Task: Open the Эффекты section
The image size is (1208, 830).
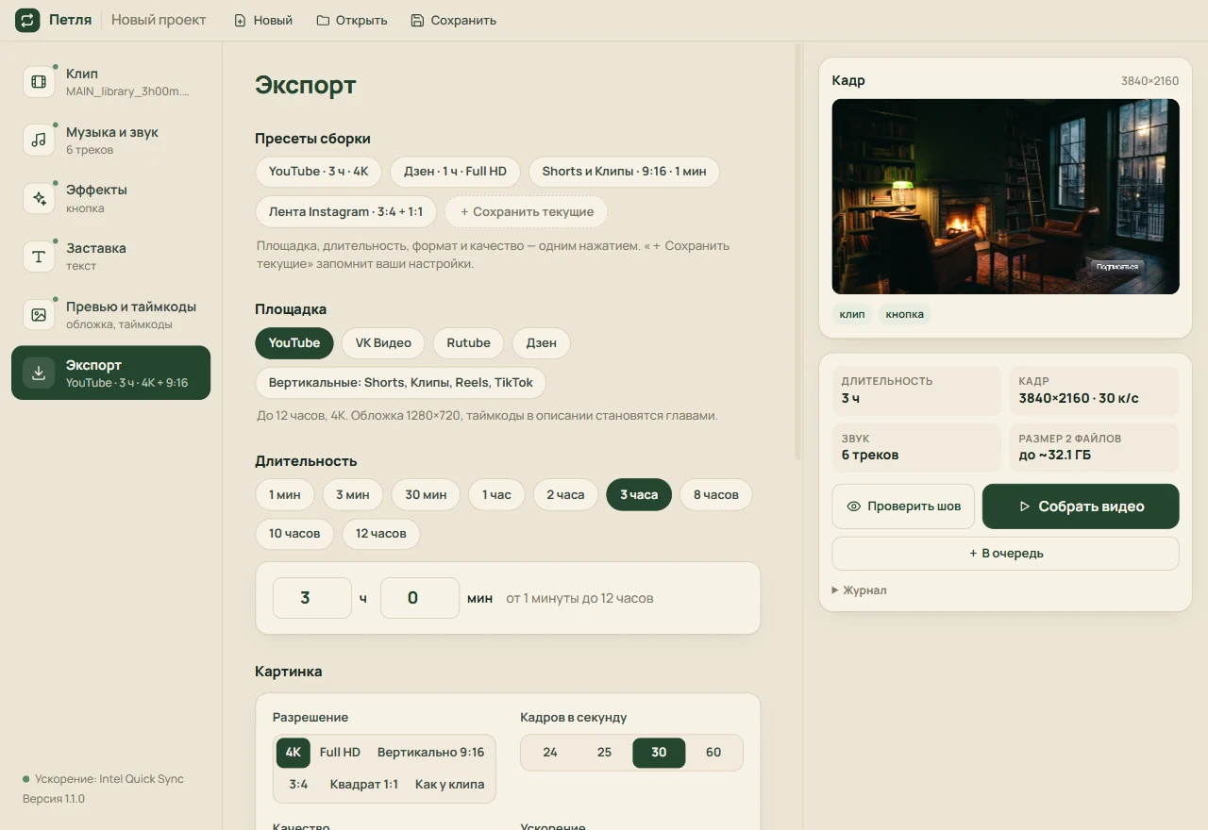Action: [x=111, y=198]
